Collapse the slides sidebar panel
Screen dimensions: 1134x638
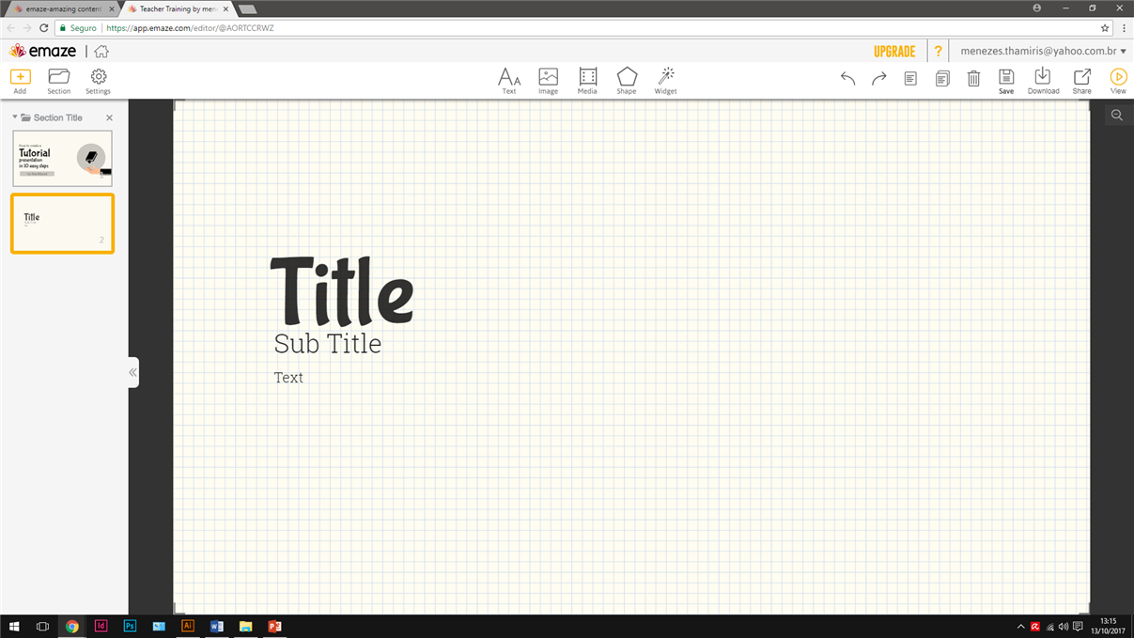[132, 372]
